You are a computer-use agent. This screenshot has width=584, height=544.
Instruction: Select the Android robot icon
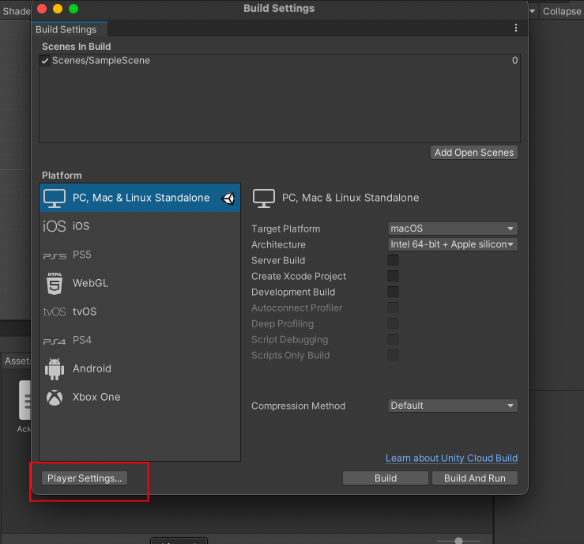(55, 368)
